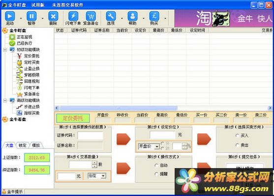
Task: Click the 购买 purchase icon
Action: click(x=154, y=16)
